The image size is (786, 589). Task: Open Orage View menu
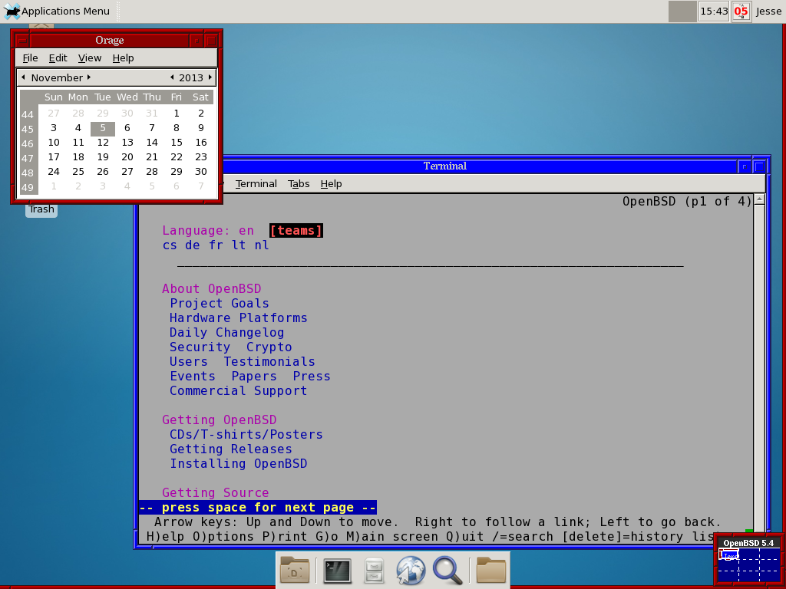point(90,58)
